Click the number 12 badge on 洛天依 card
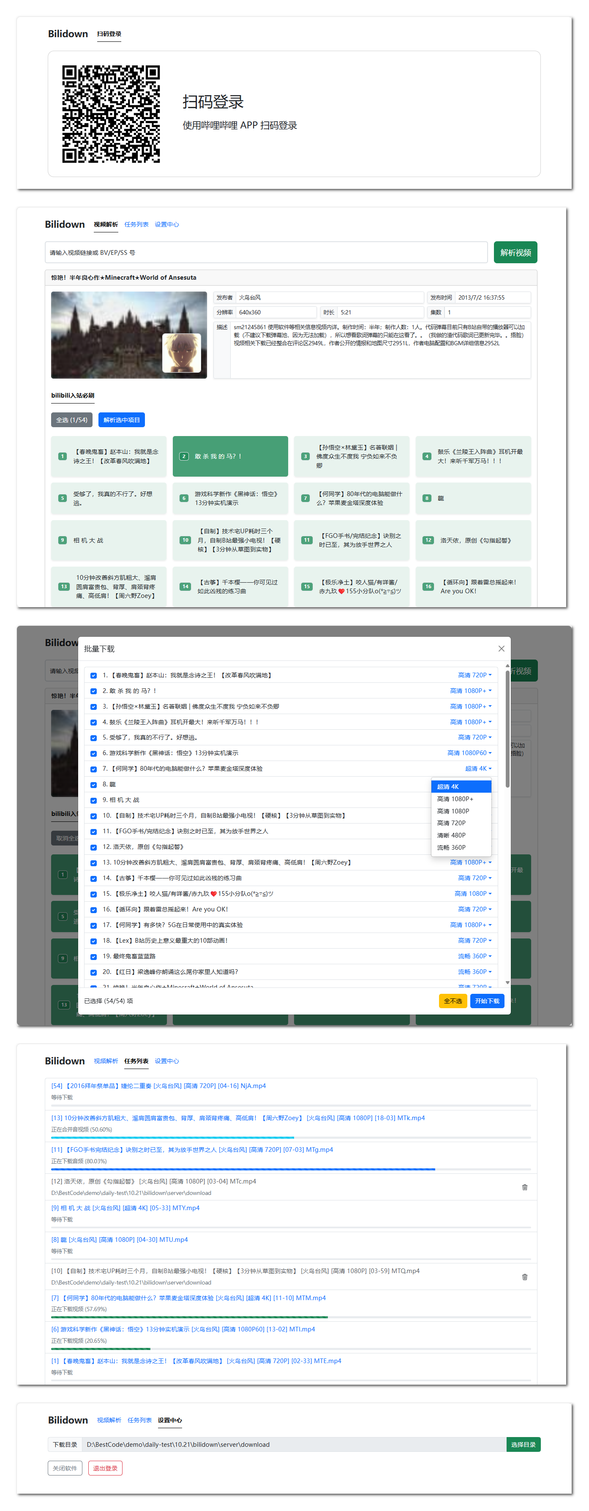 click(428, 540)
